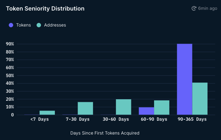Select the 90-365 Days Addresses bar
This screenshot has width=221, height=140.
(x=200, y=99)
